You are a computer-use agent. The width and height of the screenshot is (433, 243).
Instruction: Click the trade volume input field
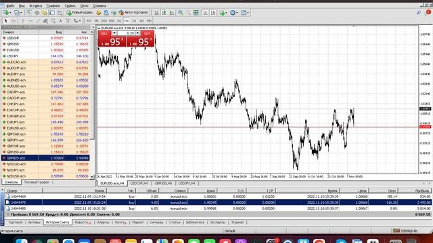(x=126, y=33)
